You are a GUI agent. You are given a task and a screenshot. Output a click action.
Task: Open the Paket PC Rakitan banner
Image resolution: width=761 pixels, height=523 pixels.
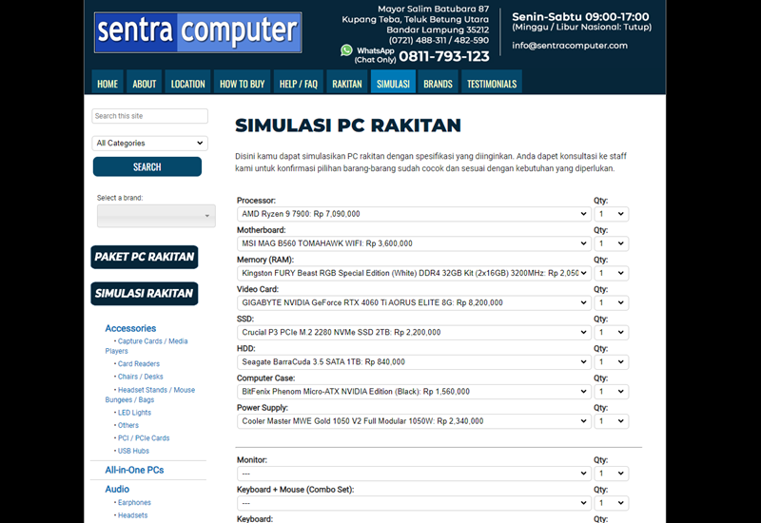coord(145,257)
